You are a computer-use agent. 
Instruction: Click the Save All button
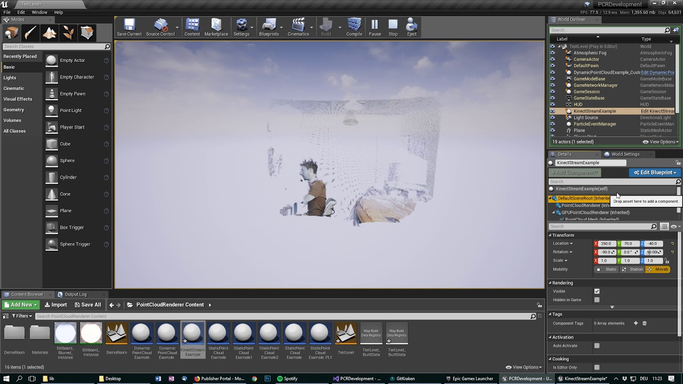pyautogui.click(x=88, y=305)
